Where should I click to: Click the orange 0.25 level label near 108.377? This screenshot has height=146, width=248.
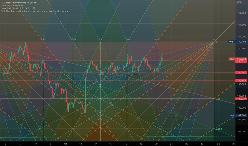point(218,99)
